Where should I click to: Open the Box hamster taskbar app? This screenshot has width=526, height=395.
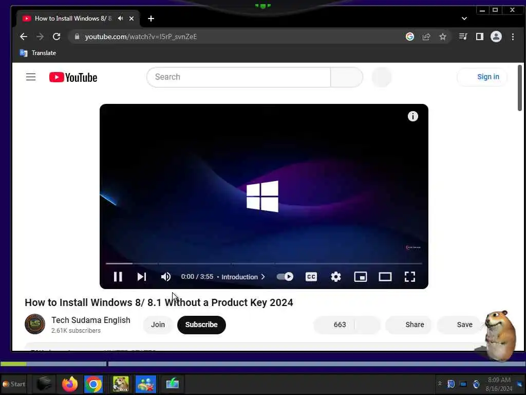[x=121, y=384]
